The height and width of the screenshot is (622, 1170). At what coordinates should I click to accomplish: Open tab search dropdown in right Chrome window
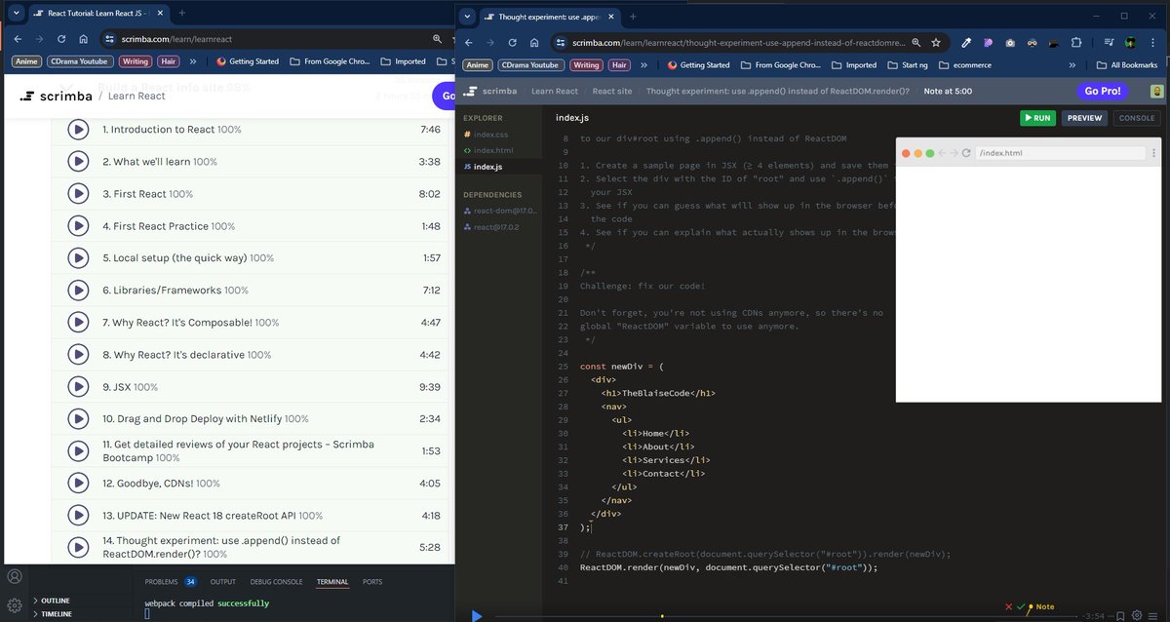(467, 17)
